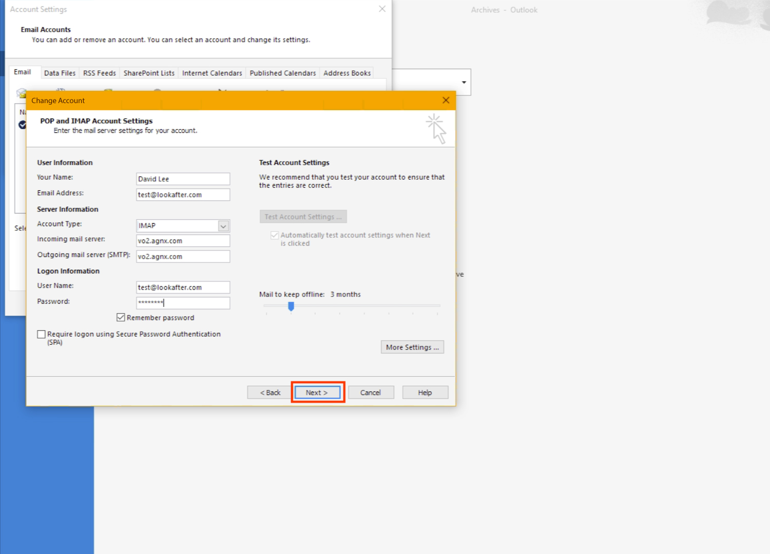The height and width of the screenshot is (554, 770).
Task: Open More Settings
Action: 412,347
